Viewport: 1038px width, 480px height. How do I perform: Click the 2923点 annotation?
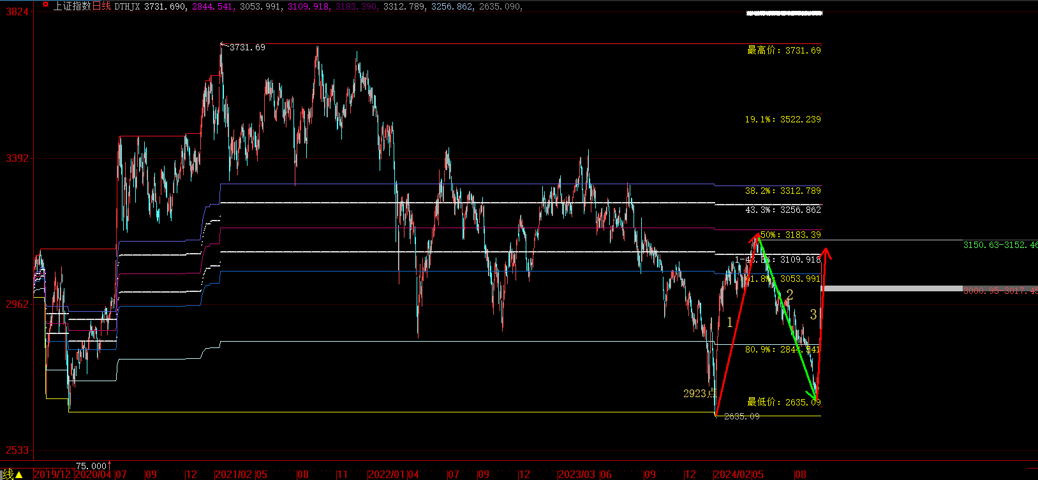[x=700, y=393]
